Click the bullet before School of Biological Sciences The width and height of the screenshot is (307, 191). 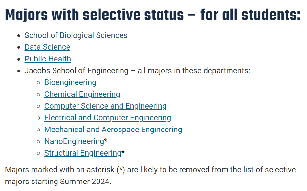tap(19, 35)
